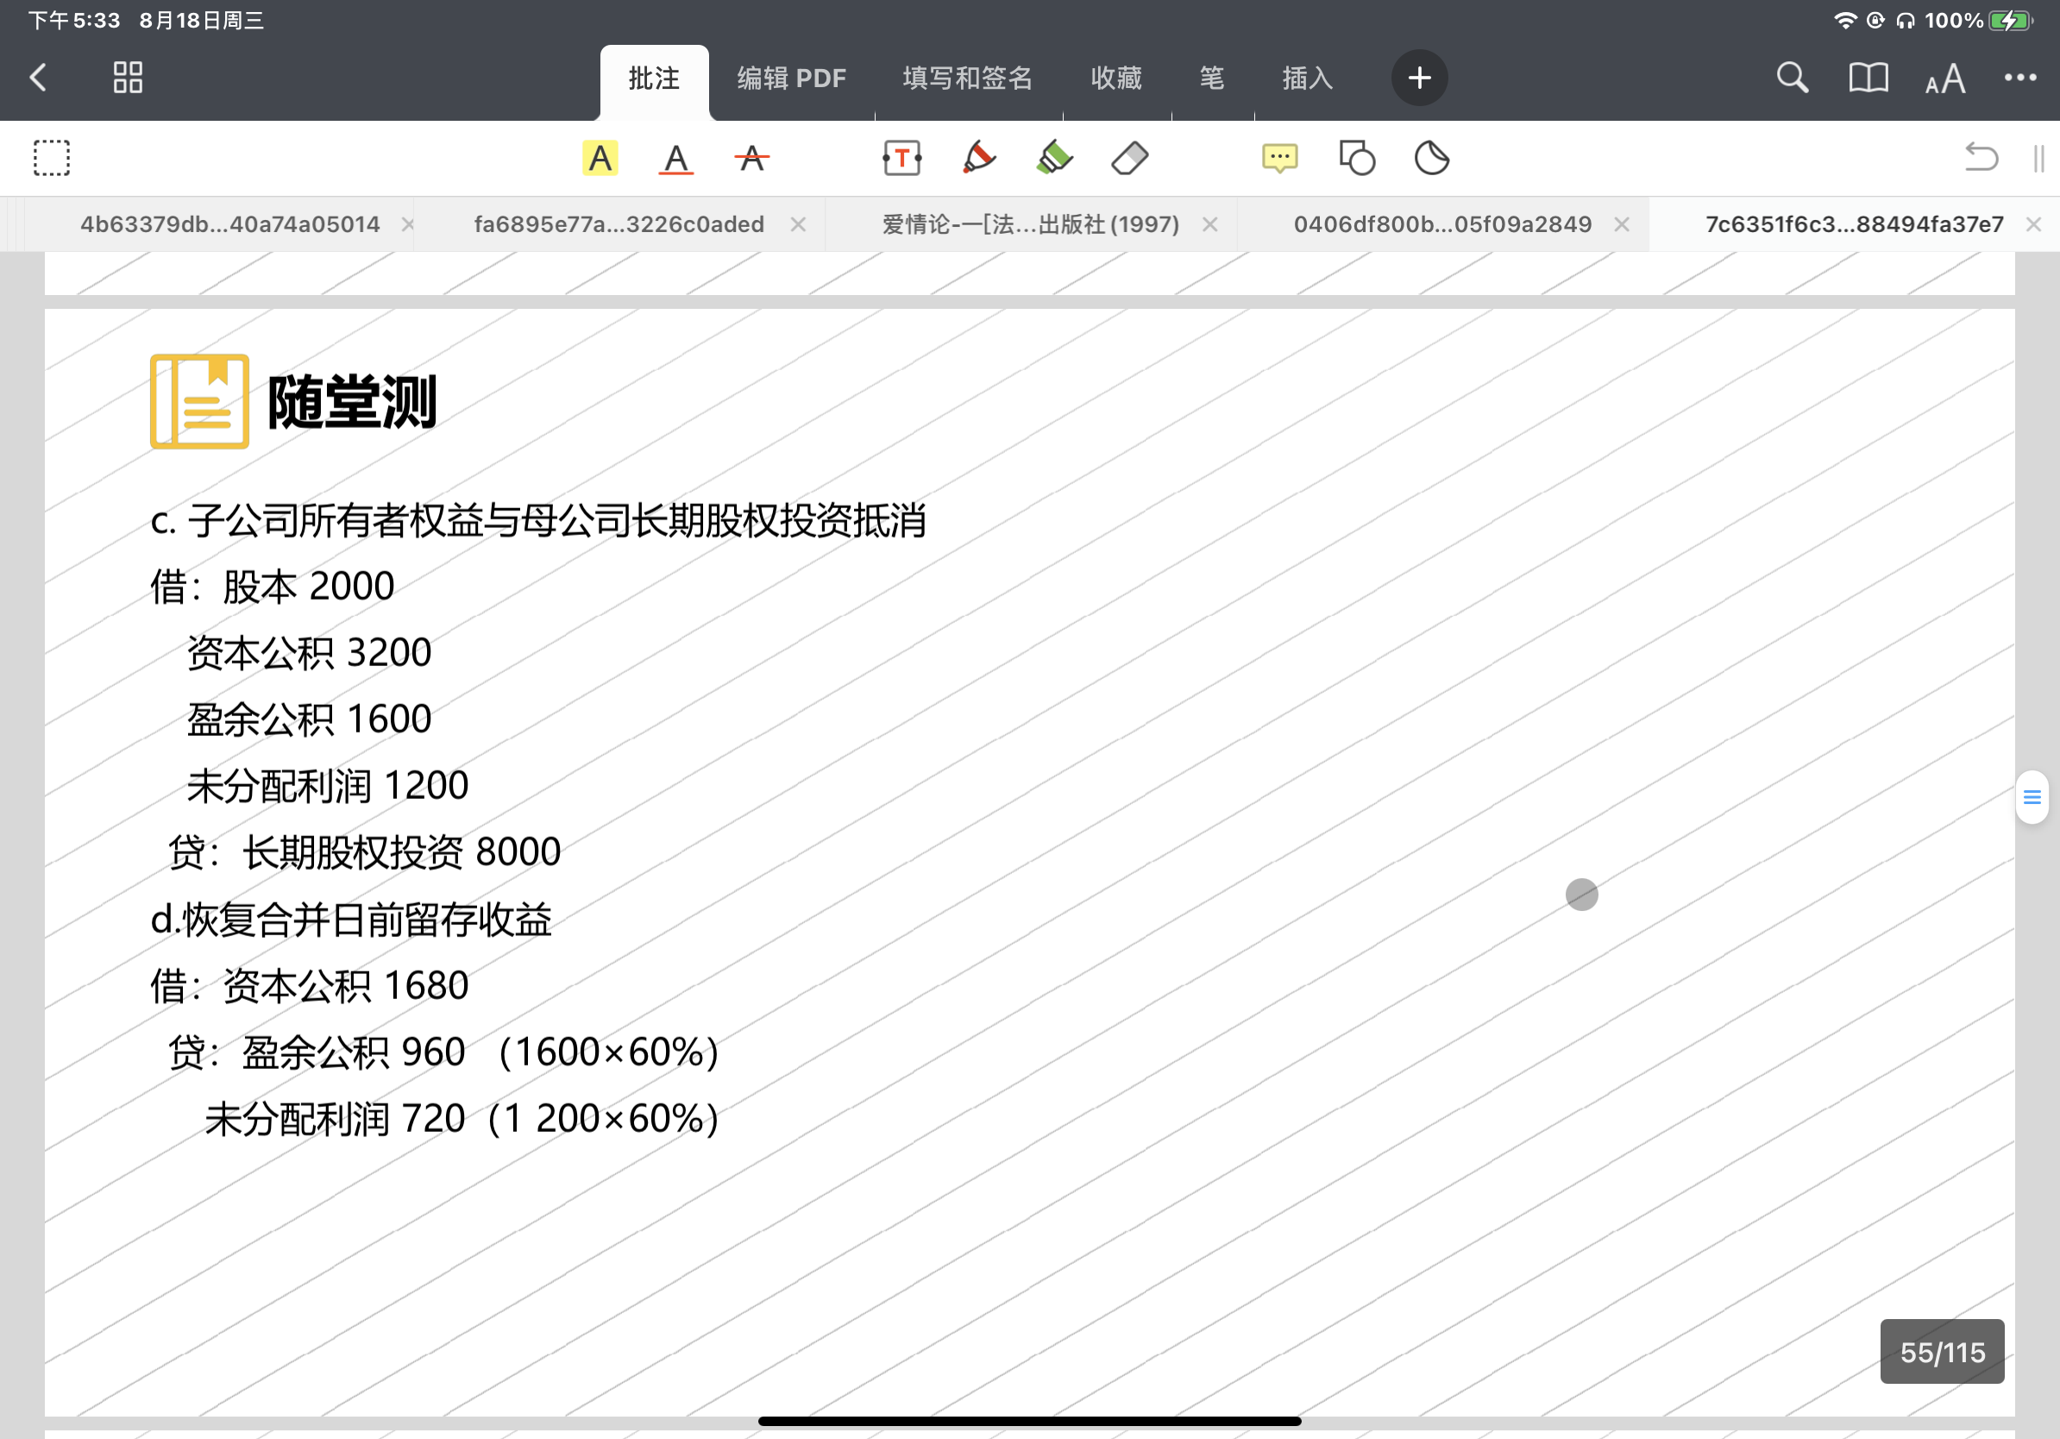This screenshot has width=2060, height=1439.
Task: Open the sticker/stamp tool
Action: tap(1432, 159)
